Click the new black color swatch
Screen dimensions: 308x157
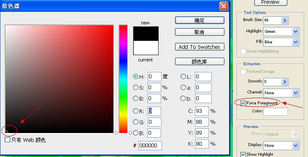[x=146, y=34]
